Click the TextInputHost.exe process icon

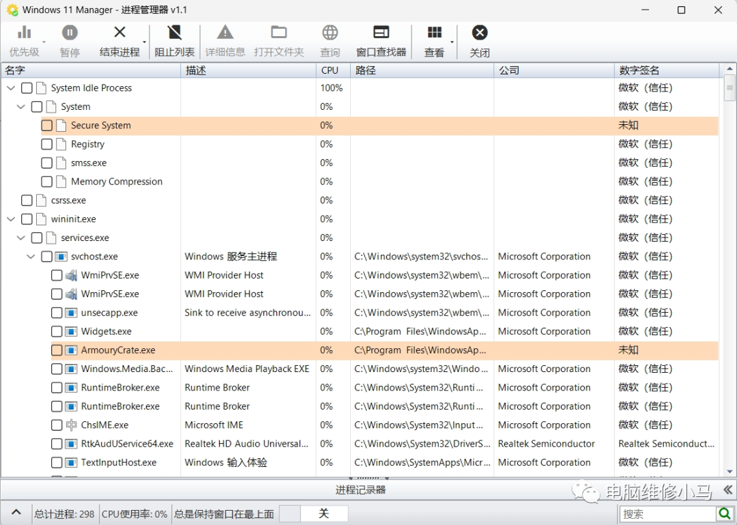click(71, 462)
